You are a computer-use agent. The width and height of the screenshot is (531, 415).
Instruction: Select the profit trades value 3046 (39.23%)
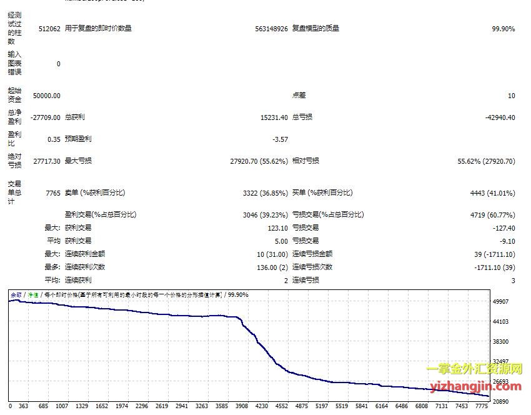[x=265, y=215]
